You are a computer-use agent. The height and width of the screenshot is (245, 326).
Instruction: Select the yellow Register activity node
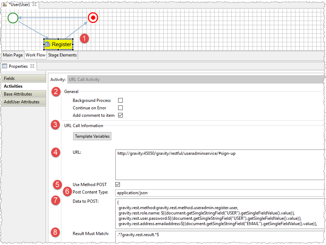(59, 44)
